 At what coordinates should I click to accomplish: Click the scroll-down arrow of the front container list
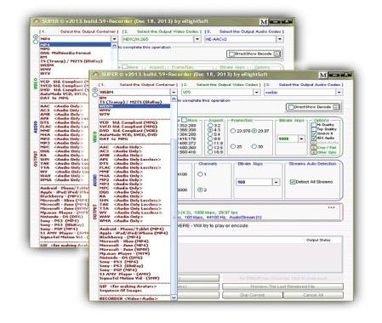(174, 297)
